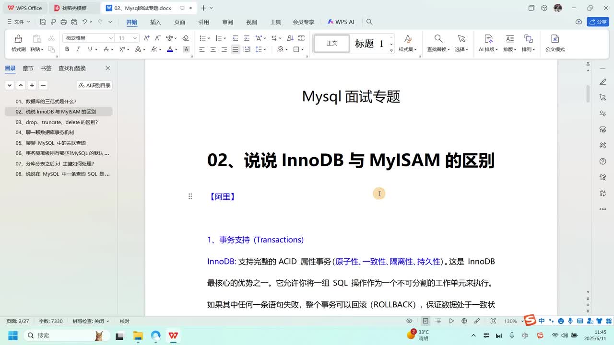This screenshot has width=614, height=345.
Task: Toggle justified alignment button
Action: (235, 49)
